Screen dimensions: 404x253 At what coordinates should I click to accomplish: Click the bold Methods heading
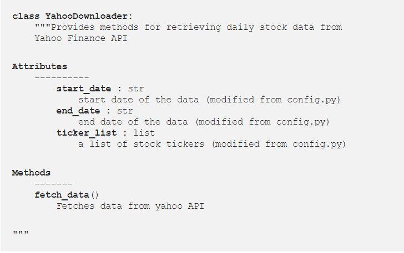[31, 173]
